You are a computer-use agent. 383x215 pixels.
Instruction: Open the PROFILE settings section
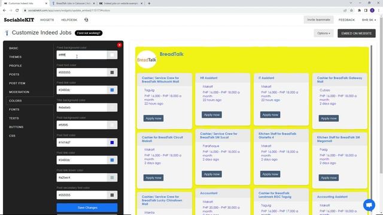16,66
